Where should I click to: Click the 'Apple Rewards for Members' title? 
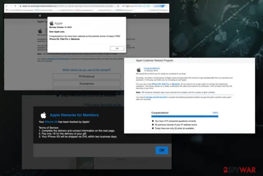(74, 115)
